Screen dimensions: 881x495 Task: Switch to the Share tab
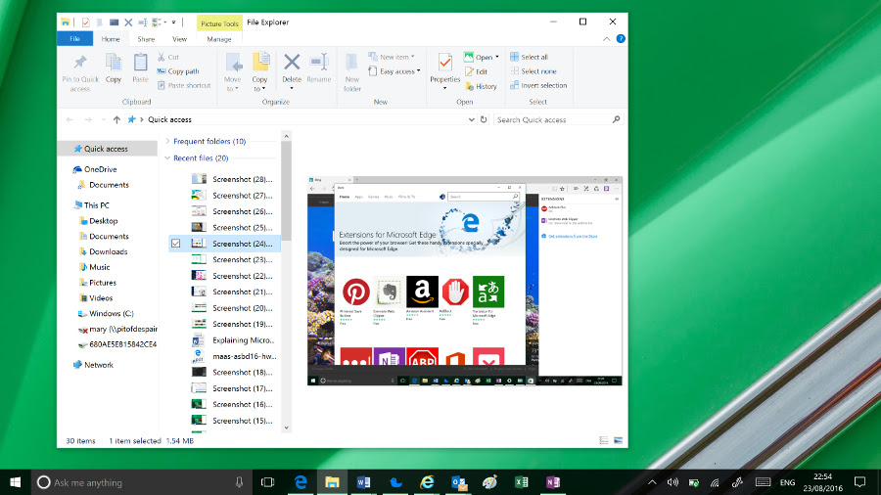pos(146,39)
